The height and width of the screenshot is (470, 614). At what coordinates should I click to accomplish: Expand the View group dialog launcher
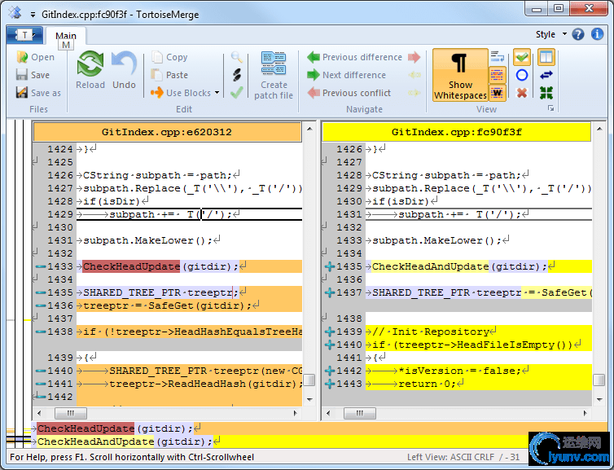(551, 108)
